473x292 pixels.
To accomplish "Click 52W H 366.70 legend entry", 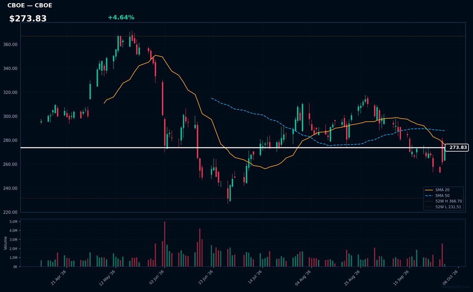I will coord(443,201).
